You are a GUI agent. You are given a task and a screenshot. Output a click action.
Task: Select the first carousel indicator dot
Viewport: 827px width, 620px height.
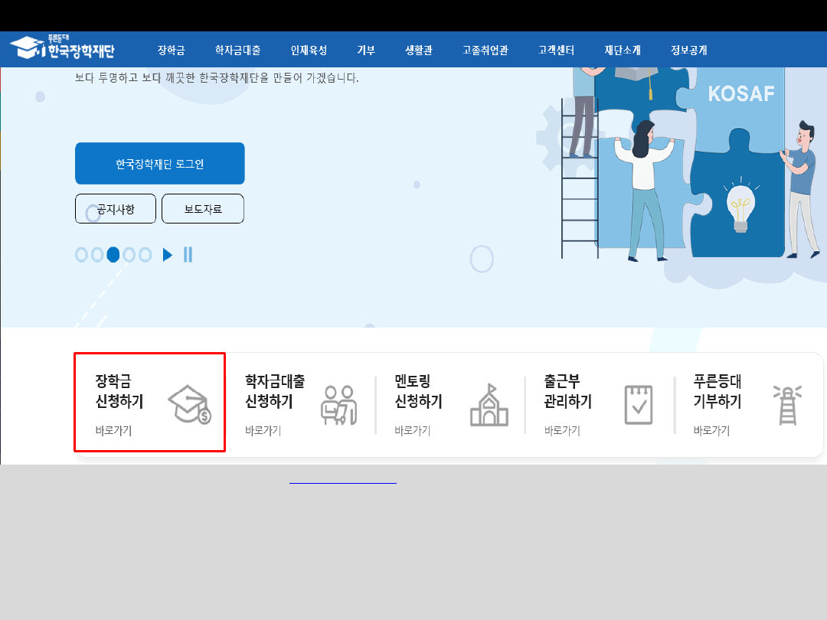(x=82, y=254)
